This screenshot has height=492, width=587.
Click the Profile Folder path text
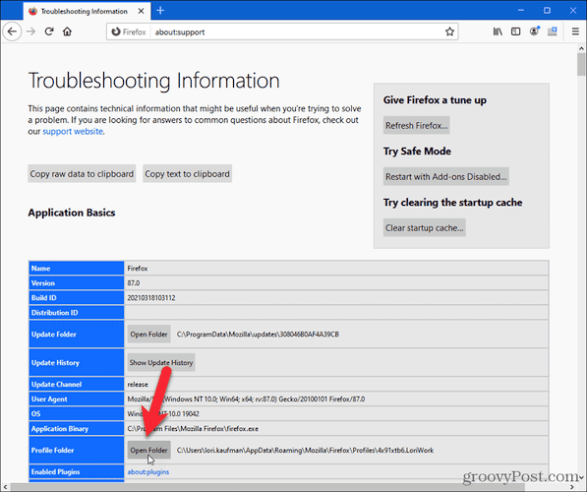point(305,450)
